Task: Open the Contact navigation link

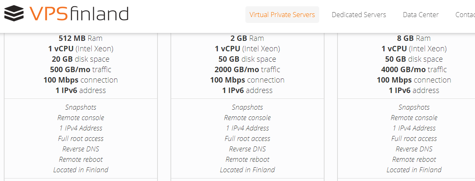Action: 465,15
